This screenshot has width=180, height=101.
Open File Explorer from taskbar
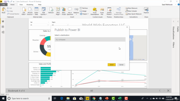(x=68, y=98)
